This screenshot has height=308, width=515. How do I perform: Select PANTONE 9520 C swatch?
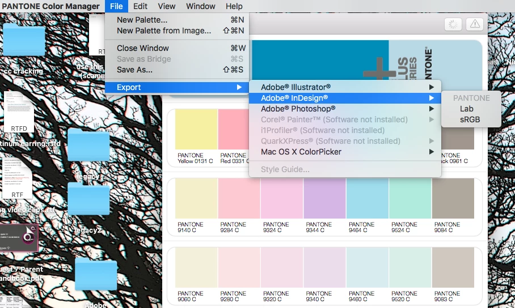click(410, 268)
